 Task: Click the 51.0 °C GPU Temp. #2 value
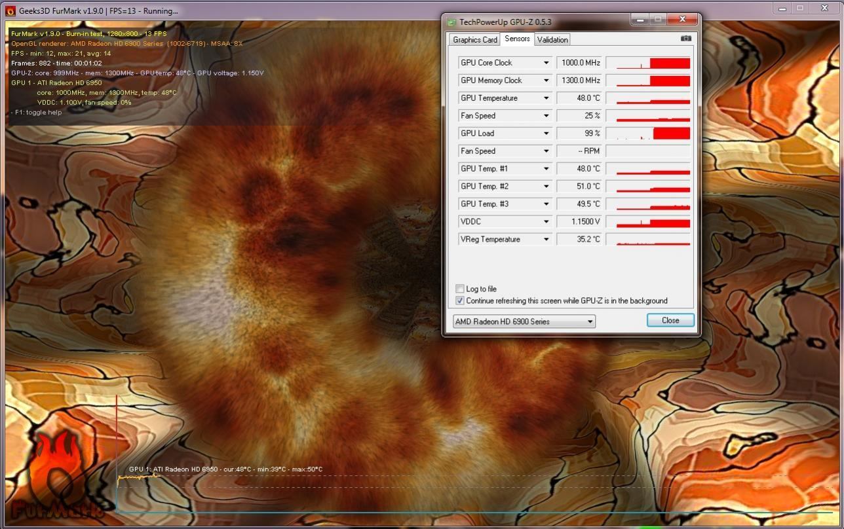pyautogui.click(x=579, y=187)
